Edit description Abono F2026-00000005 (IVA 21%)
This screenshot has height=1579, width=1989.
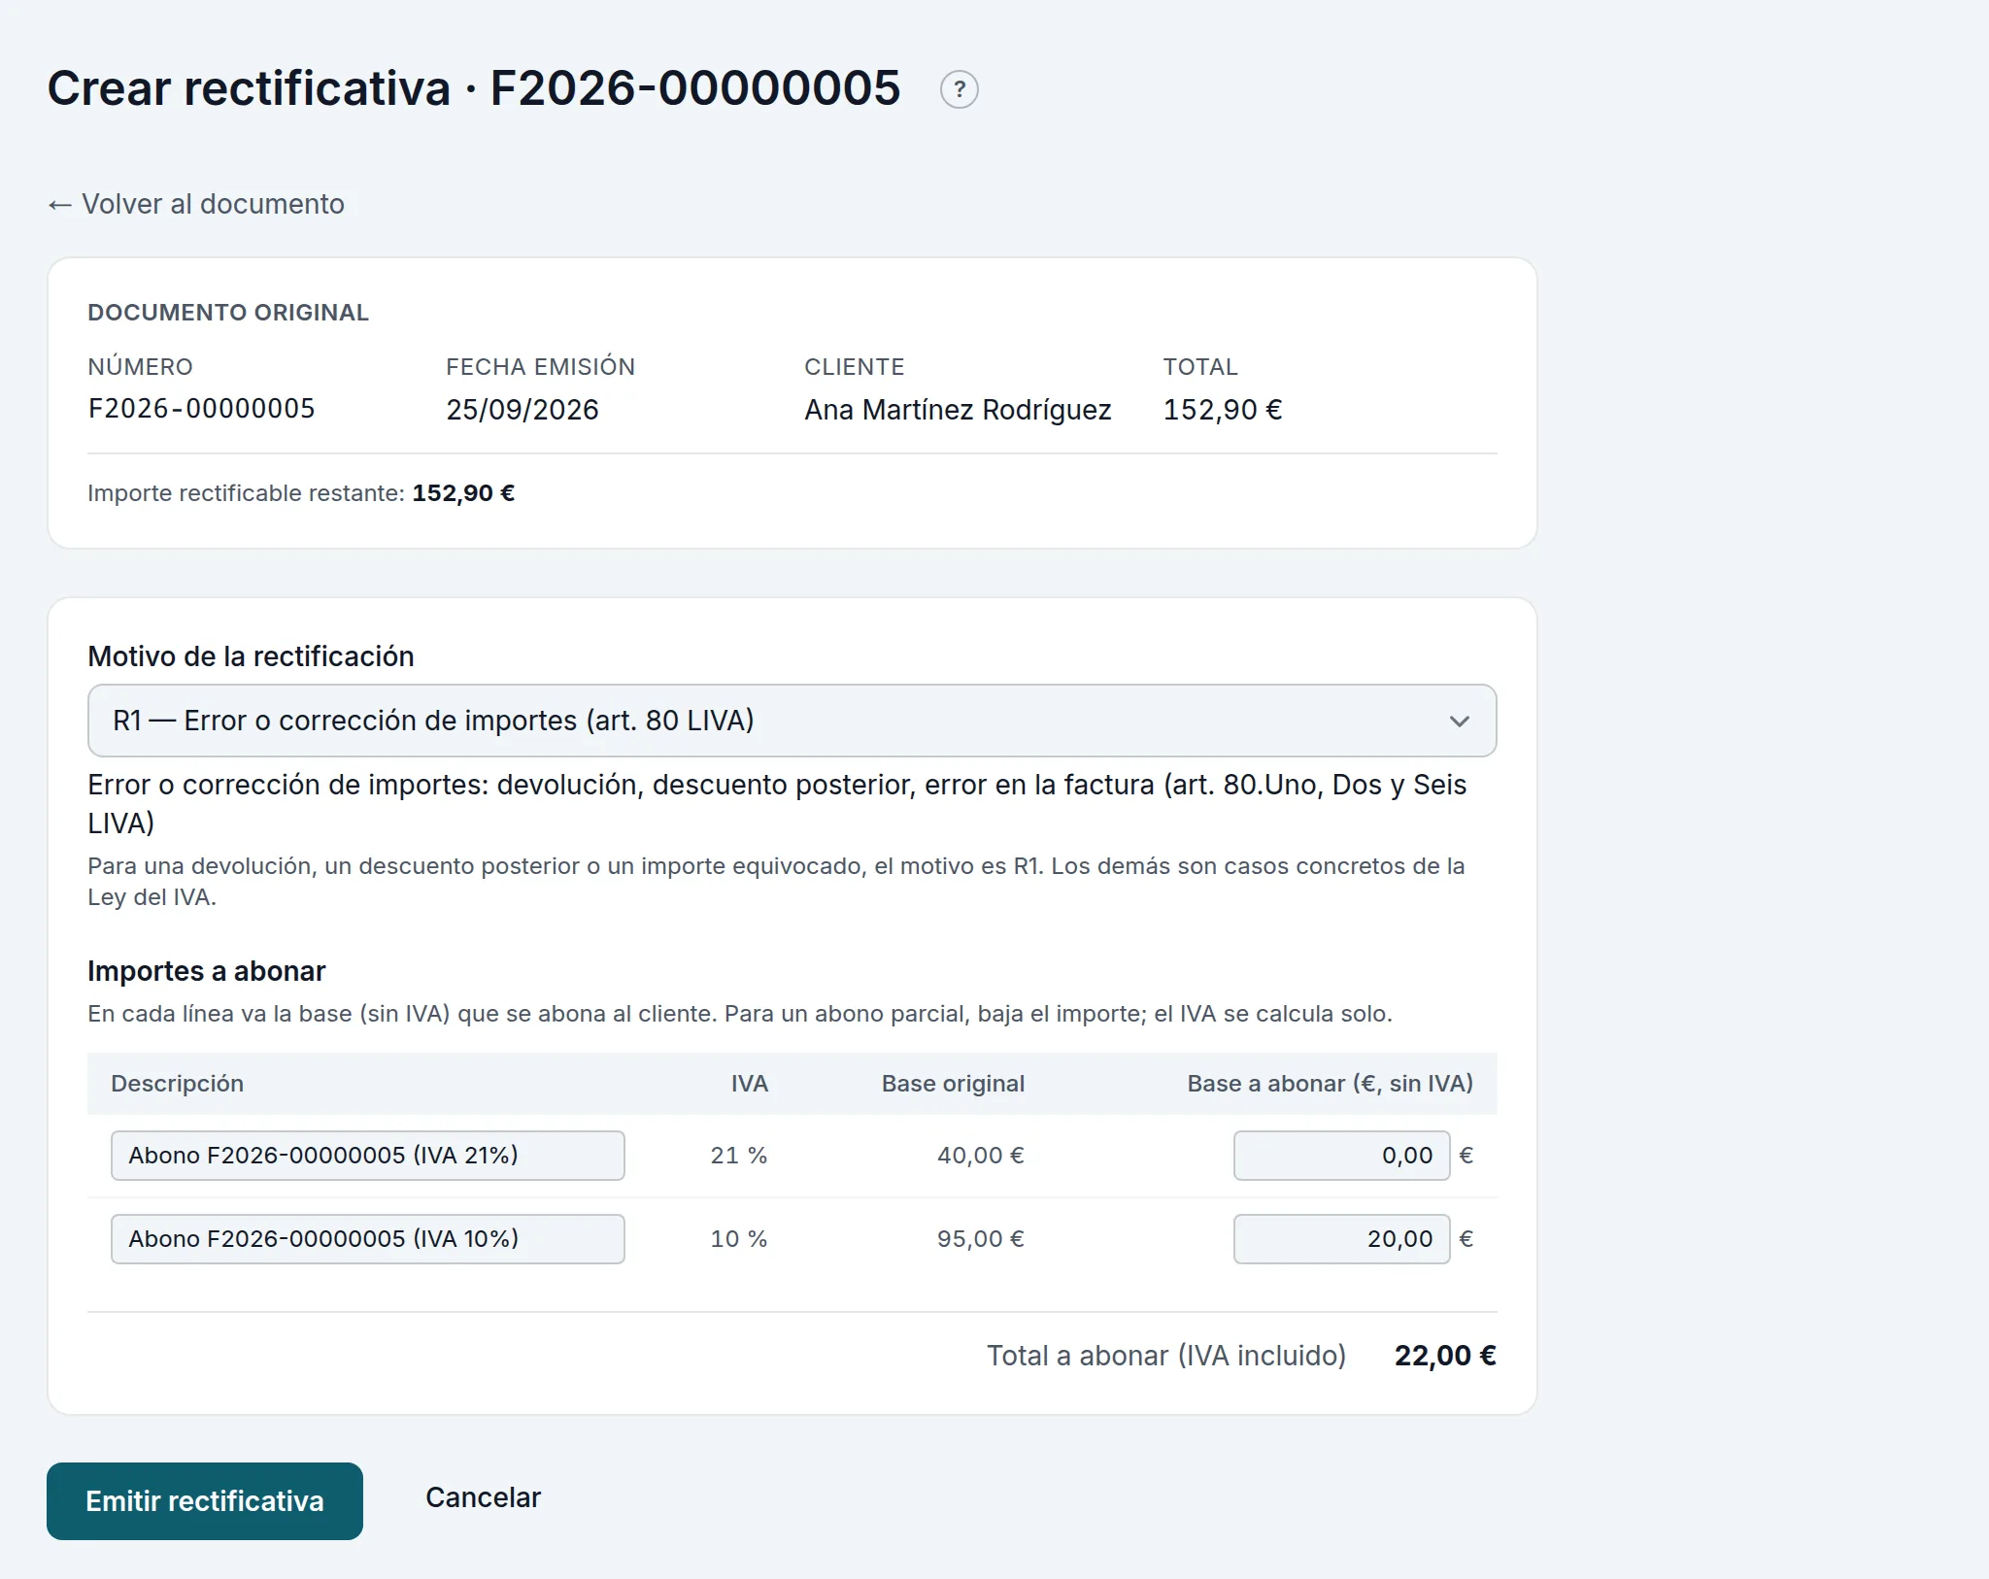click(367, 1156)
